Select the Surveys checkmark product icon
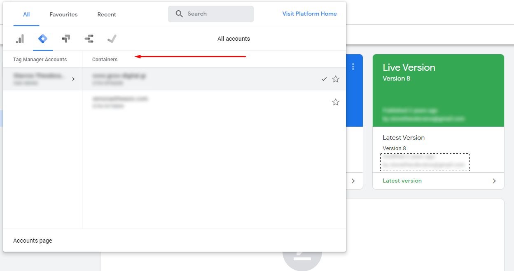The image size is (514, 271). point(112,39)
